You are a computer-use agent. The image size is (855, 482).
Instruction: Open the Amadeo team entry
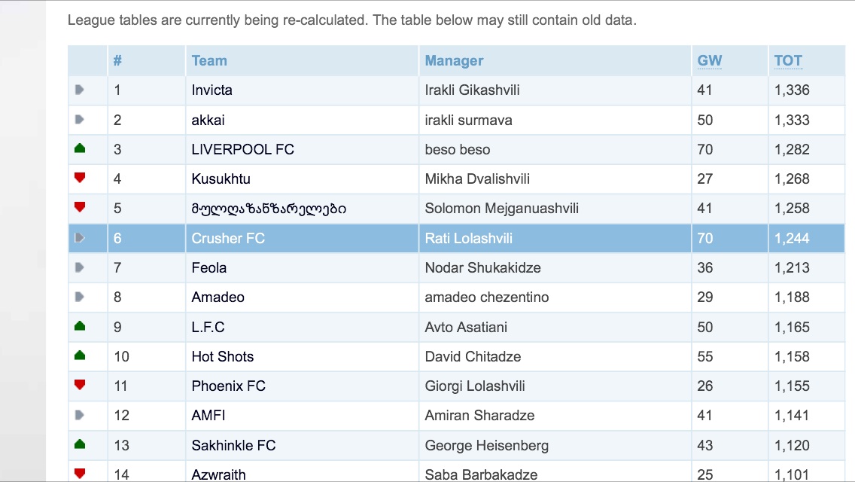coord(218,297)
